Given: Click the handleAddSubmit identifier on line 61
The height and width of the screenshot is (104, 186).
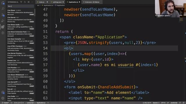Looking at the screenshot, I should (x=117, y=87).
